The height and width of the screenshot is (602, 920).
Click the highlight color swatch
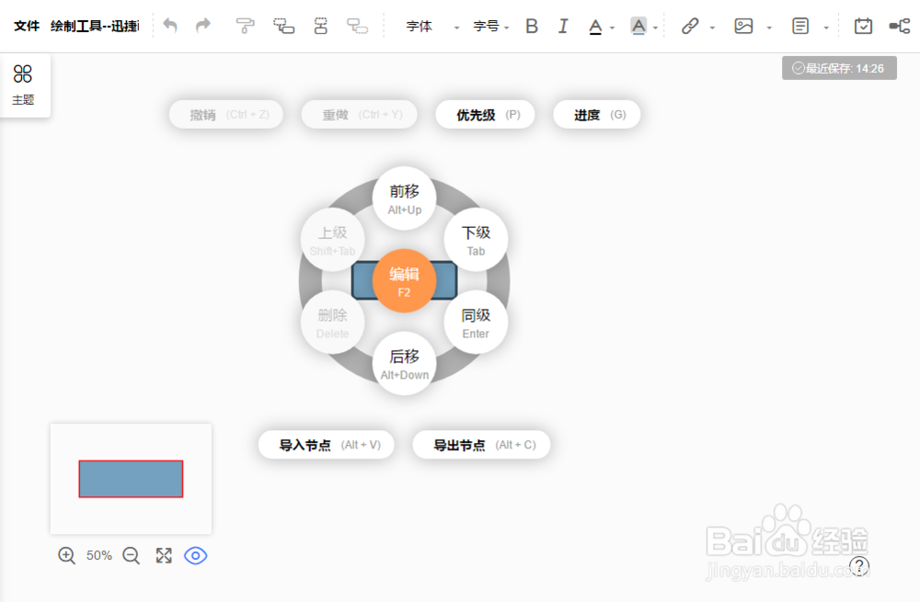638,27
